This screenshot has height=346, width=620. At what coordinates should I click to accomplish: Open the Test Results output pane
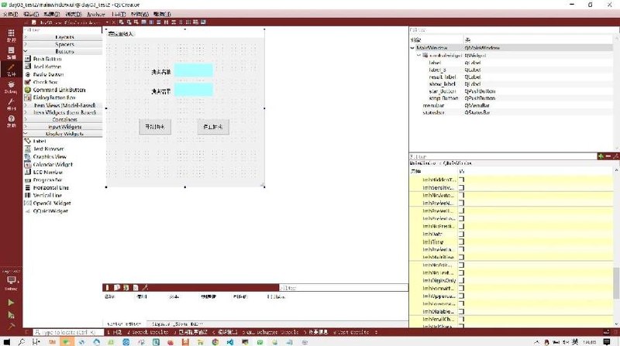coord(350,332)
